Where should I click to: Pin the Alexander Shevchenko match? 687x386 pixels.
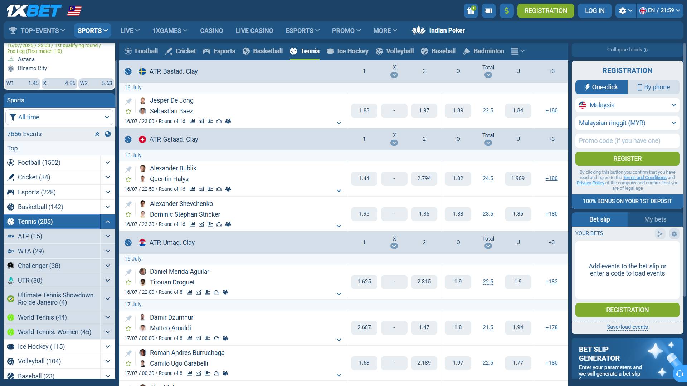click(x=128, y=204)
